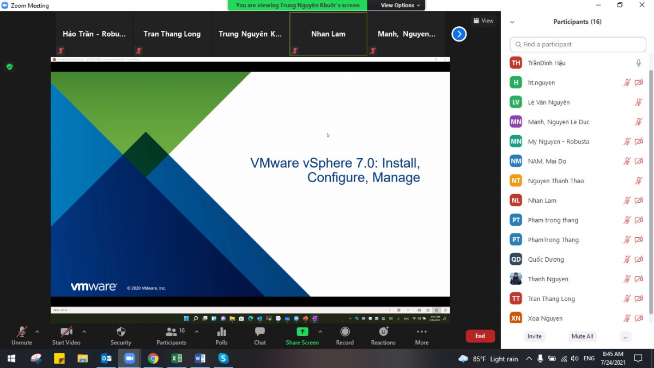Click muted mic icon for Lê Văn Nguyên
The width and height of the screenshot is (654, 368).
[639, 102]
